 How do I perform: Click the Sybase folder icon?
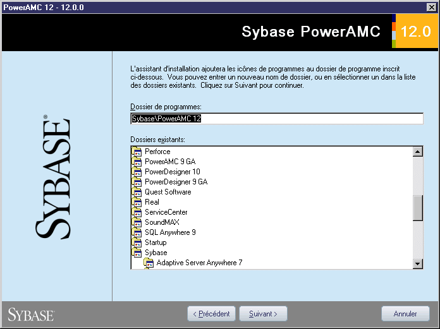click(x=137, y=253)
